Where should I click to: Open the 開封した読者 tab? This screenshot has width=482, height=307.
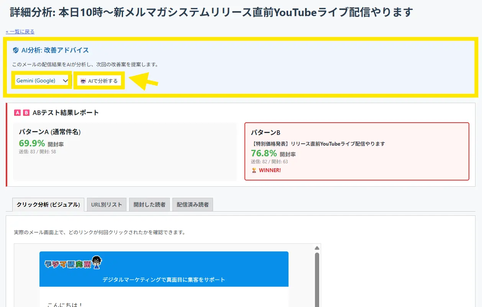[x=149, y=205]
